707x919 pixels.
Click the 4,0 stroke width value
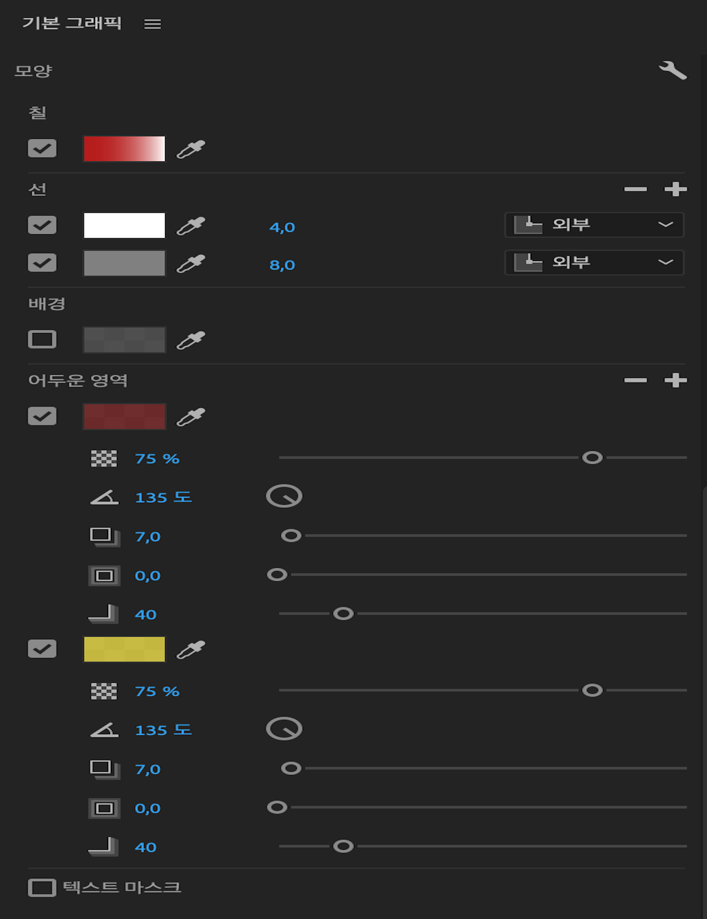(282, 227)
